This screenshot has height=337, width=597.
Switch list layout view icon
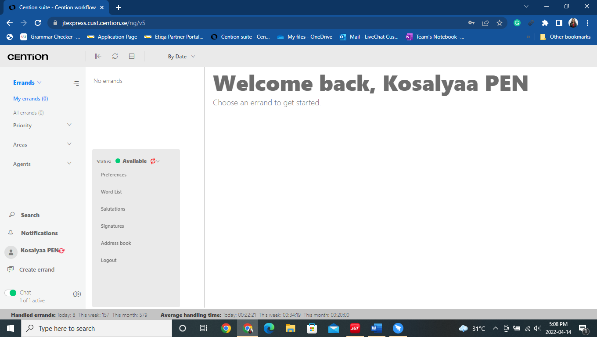pos(132,56)
